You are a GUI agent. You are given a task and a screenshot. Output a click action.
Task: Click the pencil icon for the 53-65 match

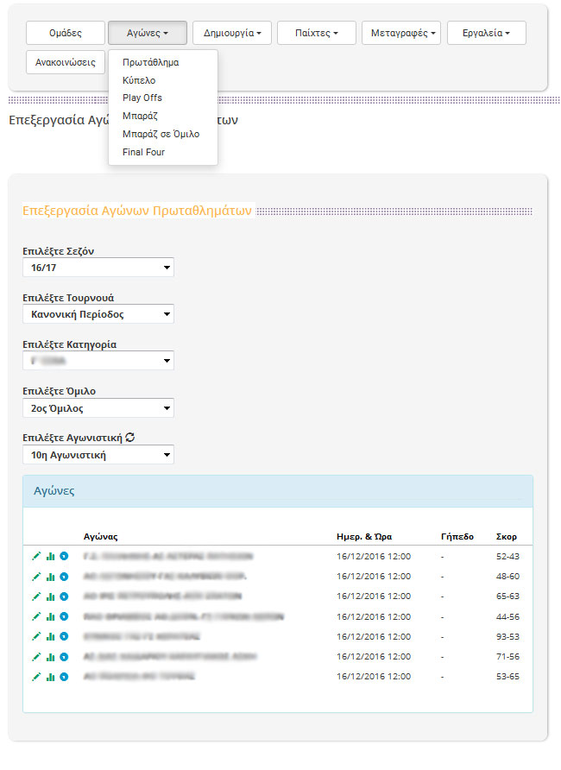(x=35, y=677)
